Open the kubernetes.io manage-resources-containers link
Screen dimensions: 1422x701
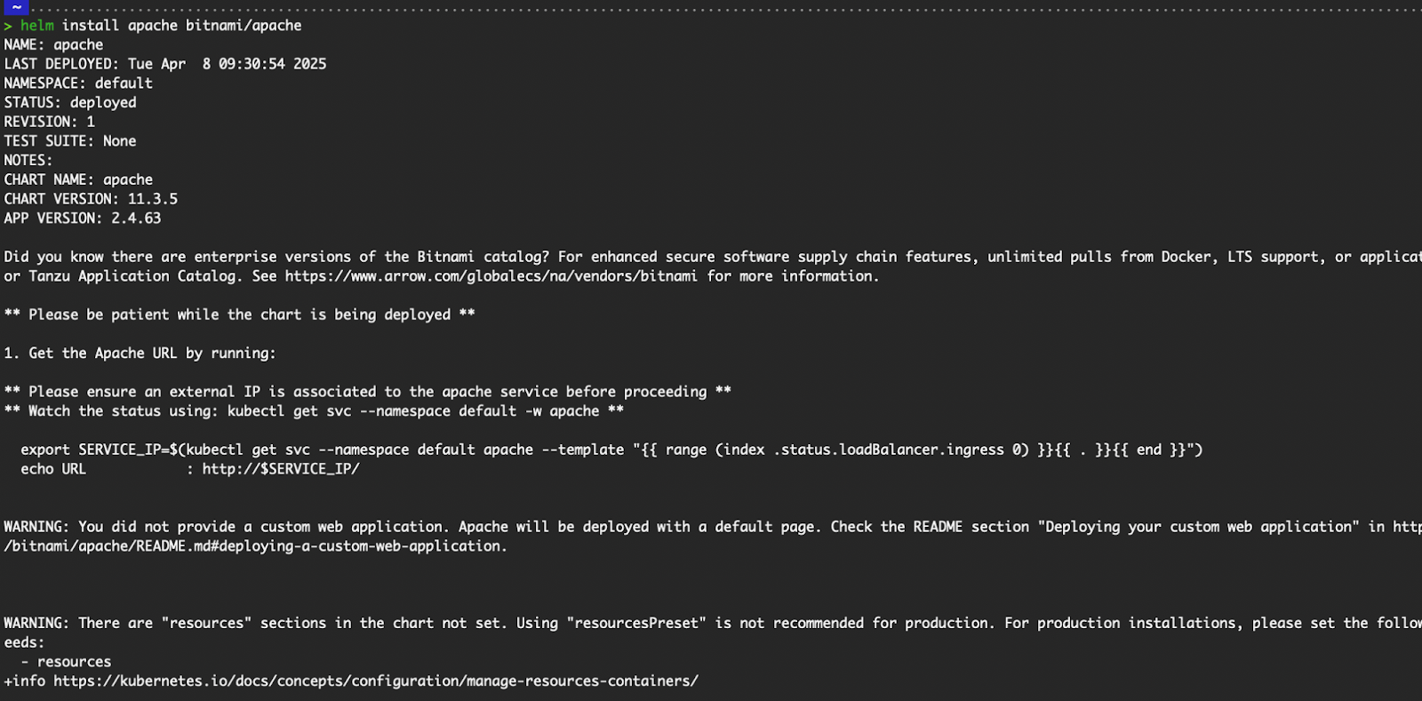click(376, 681)
